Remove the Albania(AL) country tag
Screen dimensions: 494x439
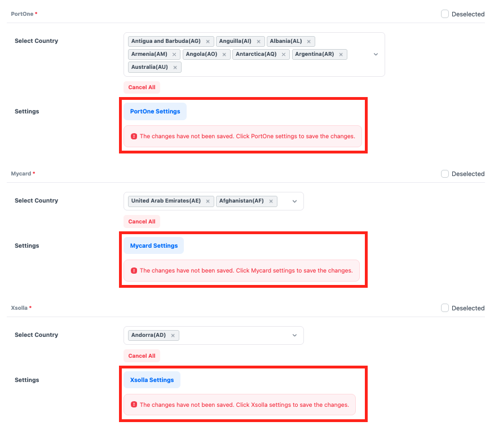(308, 41)
